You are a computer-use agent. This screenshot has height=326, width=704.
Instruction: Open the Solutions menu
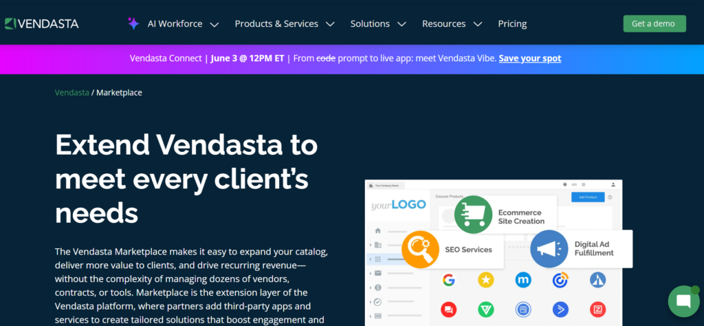coord(370,24)
